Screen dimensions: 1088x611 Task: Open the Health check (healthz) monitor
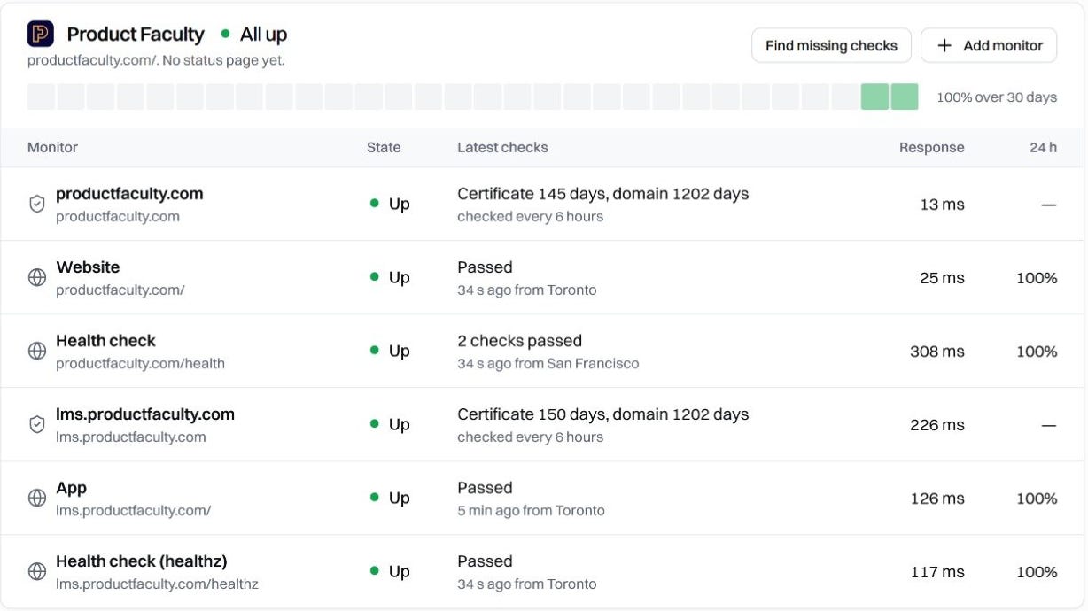tap(544, 572)
